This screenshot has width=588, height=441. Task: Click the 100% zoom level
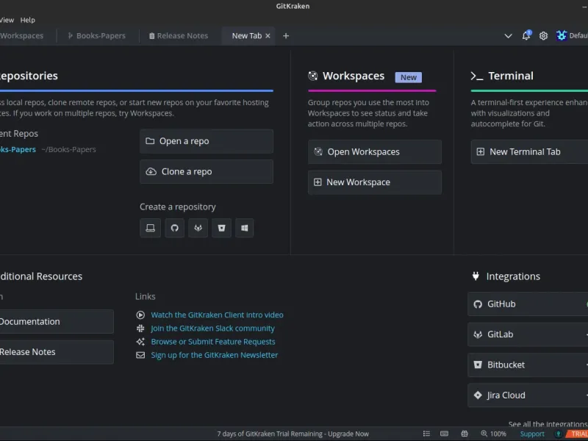[498, 434]
